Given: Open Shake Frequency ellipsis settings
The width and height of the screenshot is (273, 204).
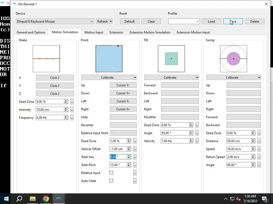Looking at the screenshot, I should [72, 118].
